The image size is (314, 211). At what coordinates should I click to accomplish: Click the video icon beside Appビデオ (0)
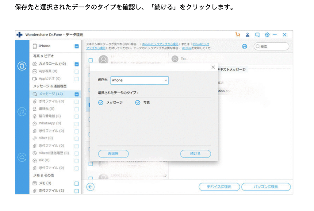(x=35, y=79)
